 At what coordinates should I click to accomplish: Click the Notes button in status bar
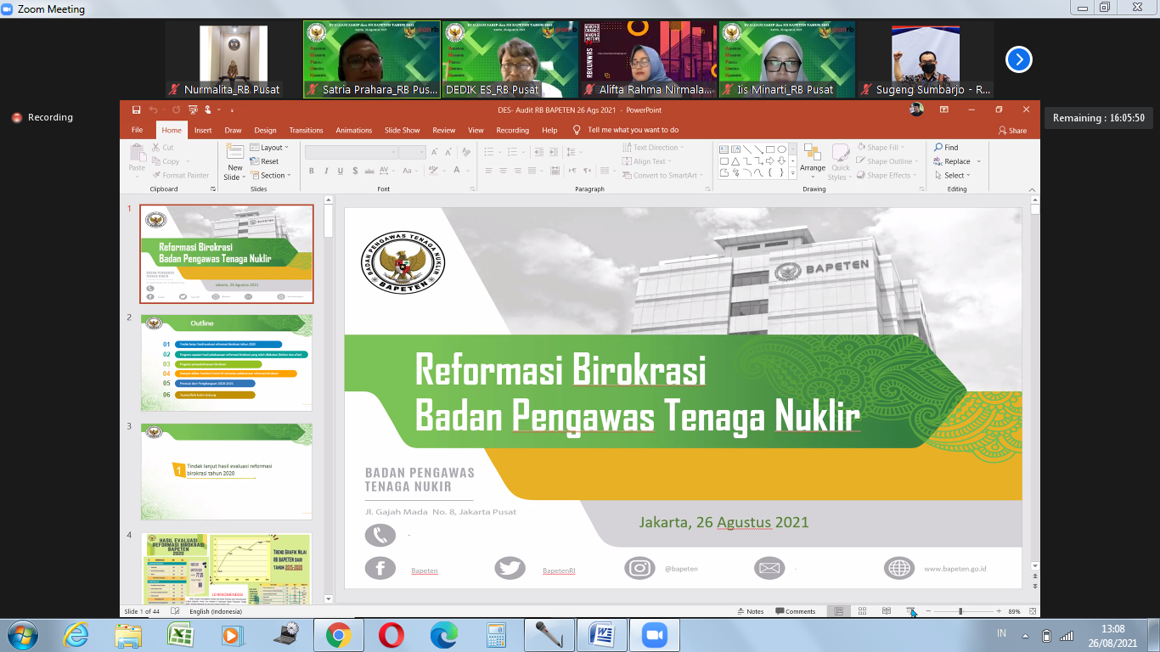[x=751, y=611]
